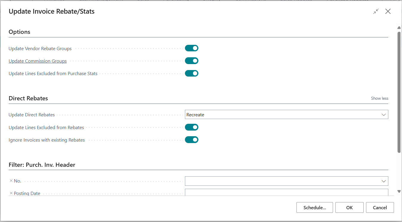
Task: Turn off Update Lines Excluded from Purchase Stats
Action: click(191, 73)
